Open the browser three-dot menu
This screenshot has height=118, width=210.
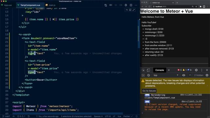(208, 7)
